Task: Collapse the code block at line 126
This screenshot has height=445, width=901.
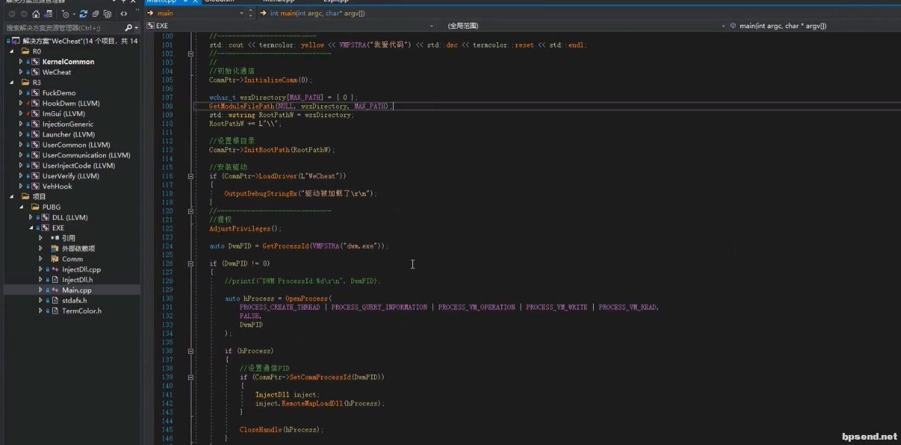Action: (x=191, y=264)
